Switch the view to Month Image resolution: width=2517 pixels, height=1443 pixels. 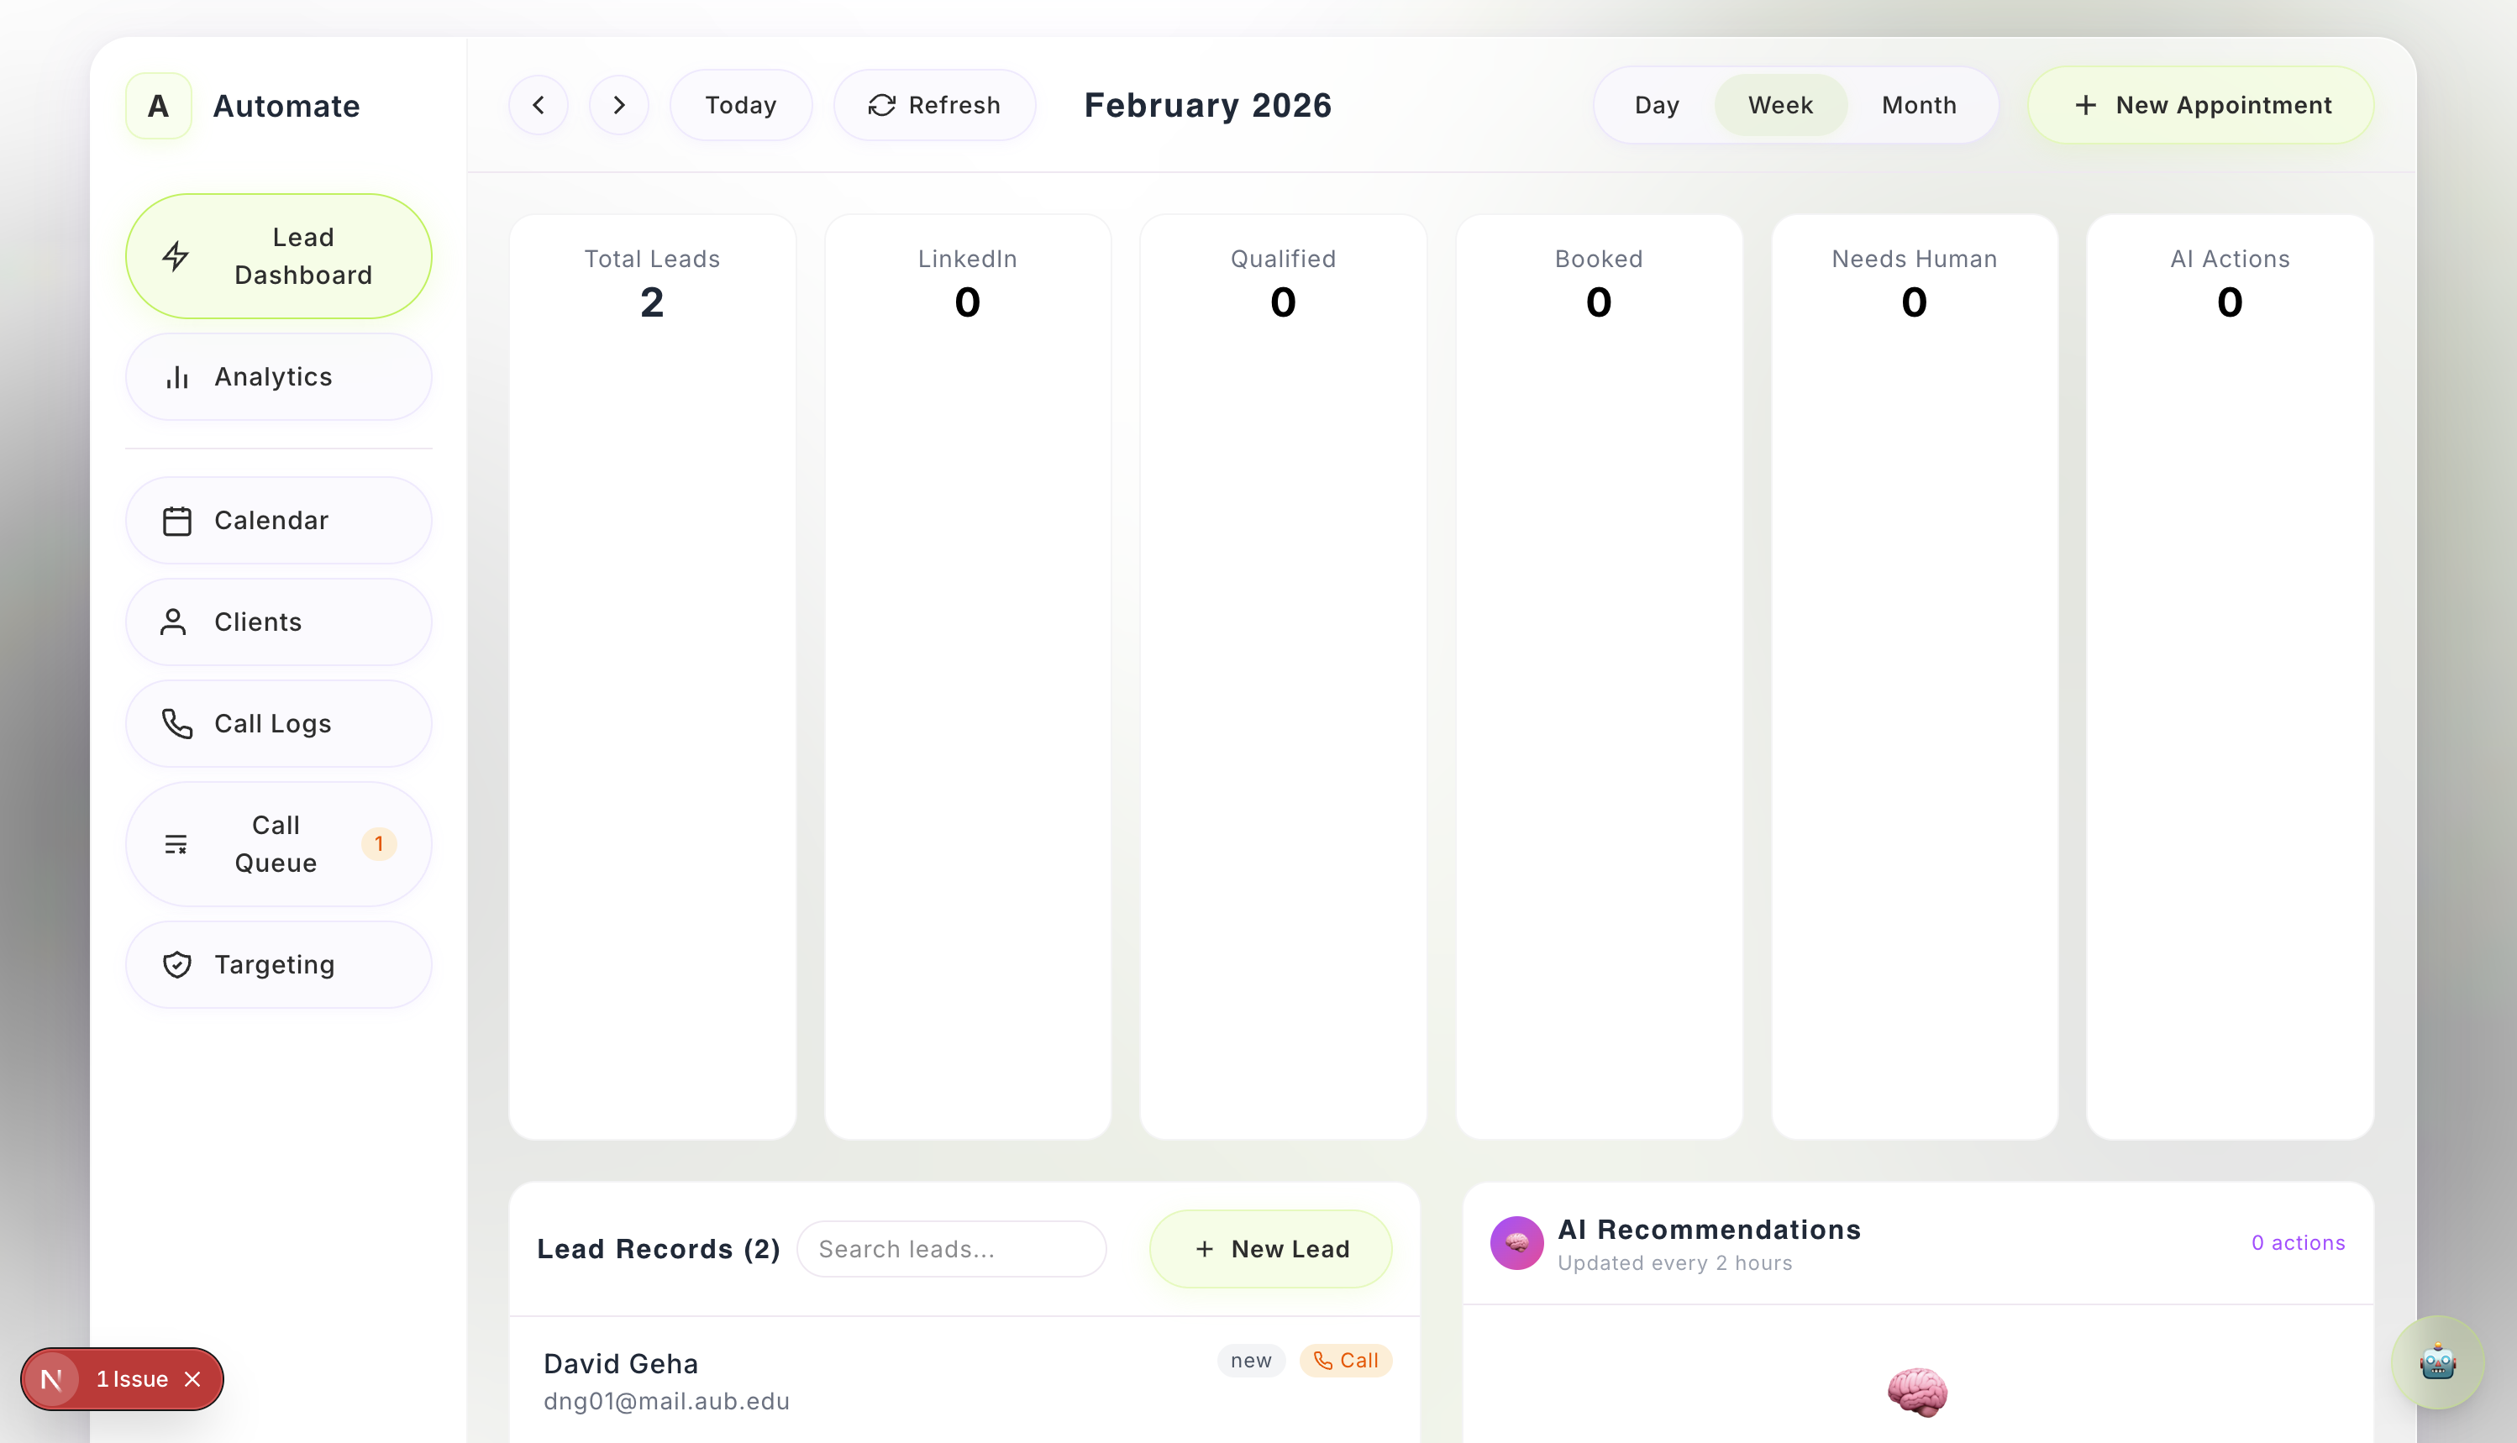click(x=1918, y=105)
